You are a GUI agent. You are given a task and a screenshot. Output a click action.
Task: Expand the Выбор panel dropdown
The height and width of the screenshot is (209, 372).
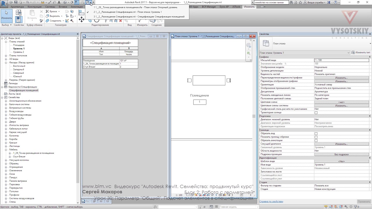(x=6, y=25)
